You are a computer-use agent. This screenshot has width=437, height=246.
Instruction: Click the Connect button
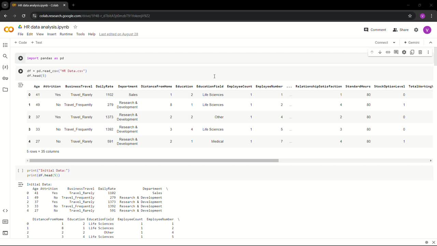[x=381, y=43]
